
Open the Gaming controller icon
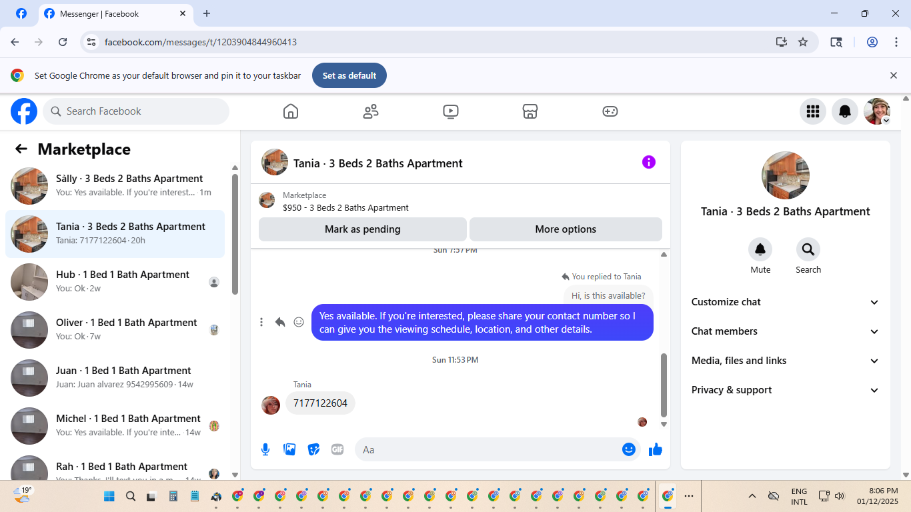610,111
